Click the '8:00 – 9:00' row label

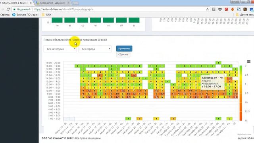(x=54, y=97)
